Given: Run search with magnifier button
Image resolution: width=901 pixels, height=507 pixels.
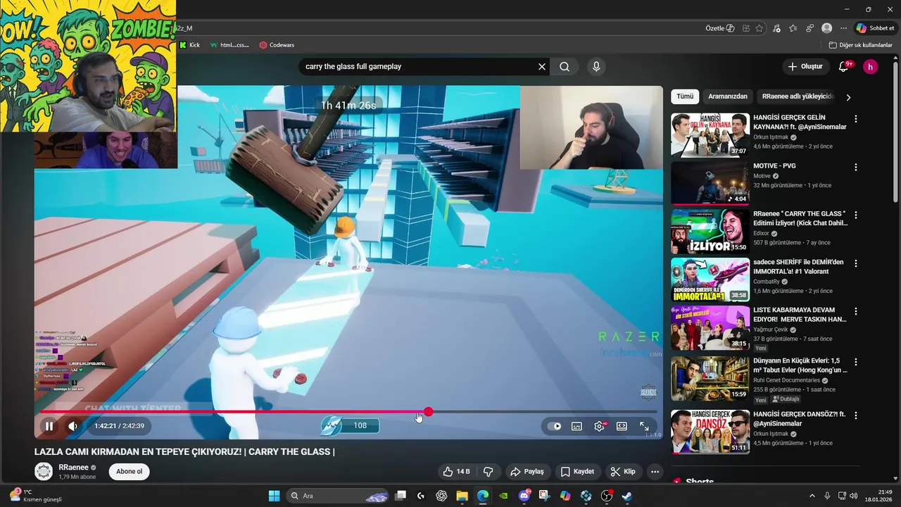Looking at the screenshot, I should click(x=565, y=66).
